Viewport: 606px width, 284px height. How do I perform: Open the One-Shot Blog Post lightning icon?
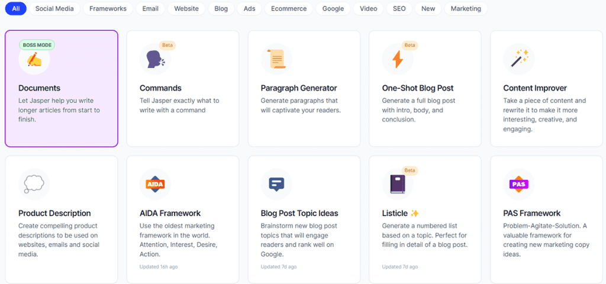[398, 60]
